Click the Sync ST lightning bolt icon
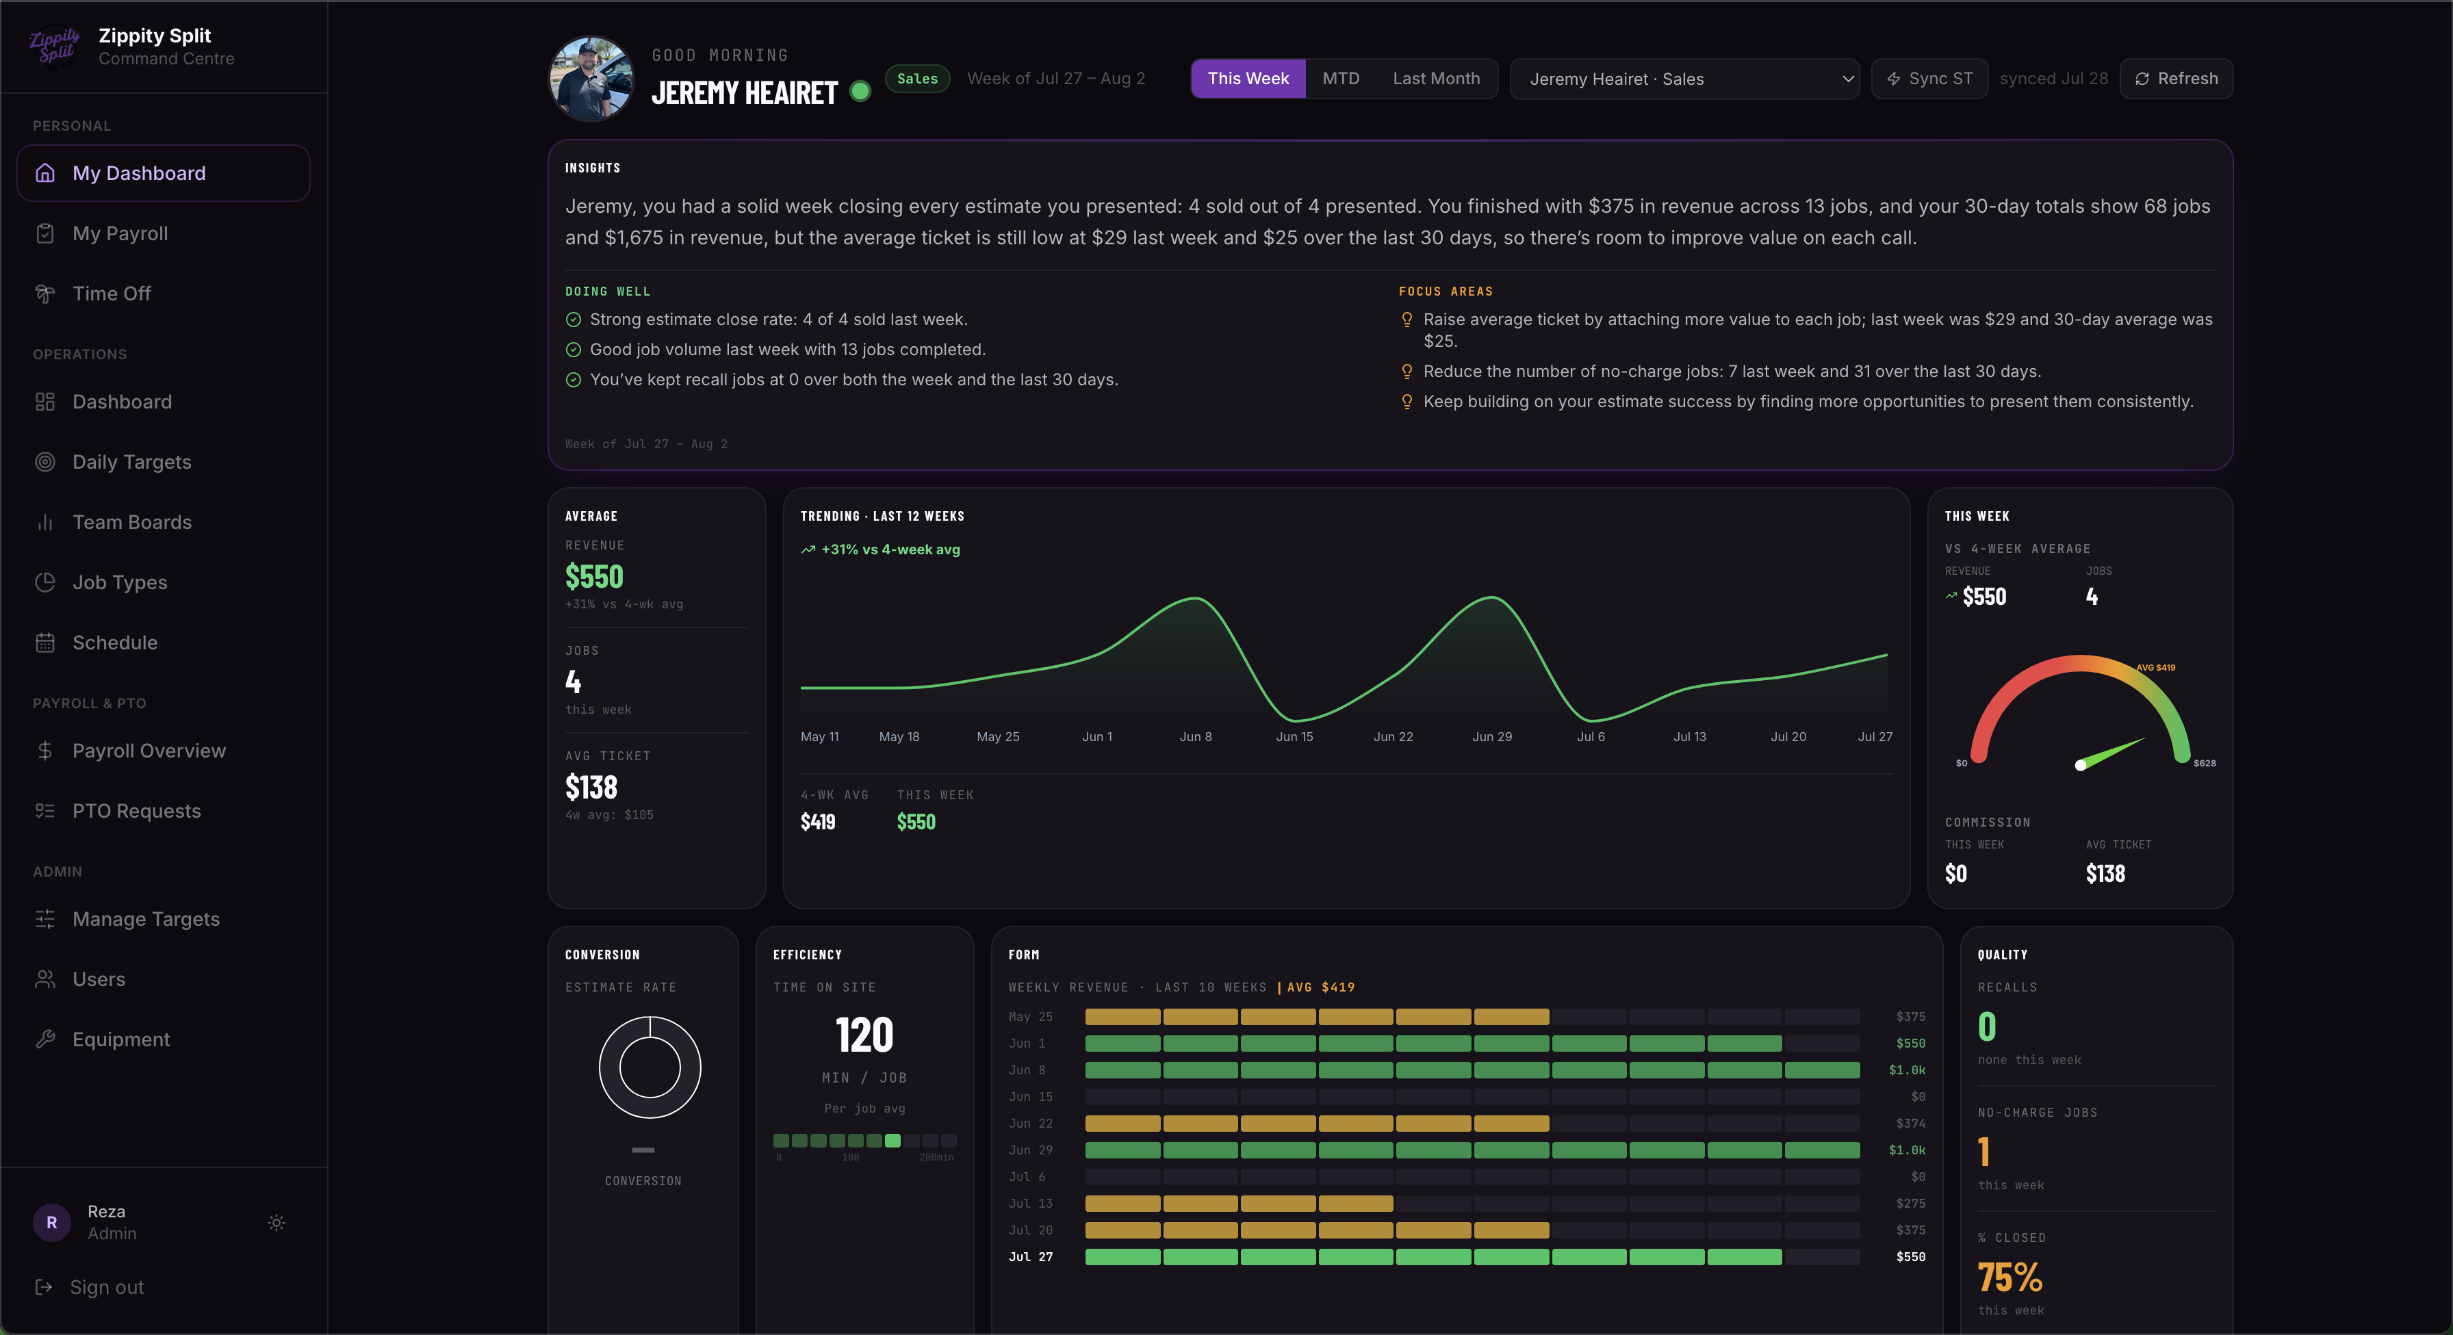 pyautogui.click(x=1894, y=79)
